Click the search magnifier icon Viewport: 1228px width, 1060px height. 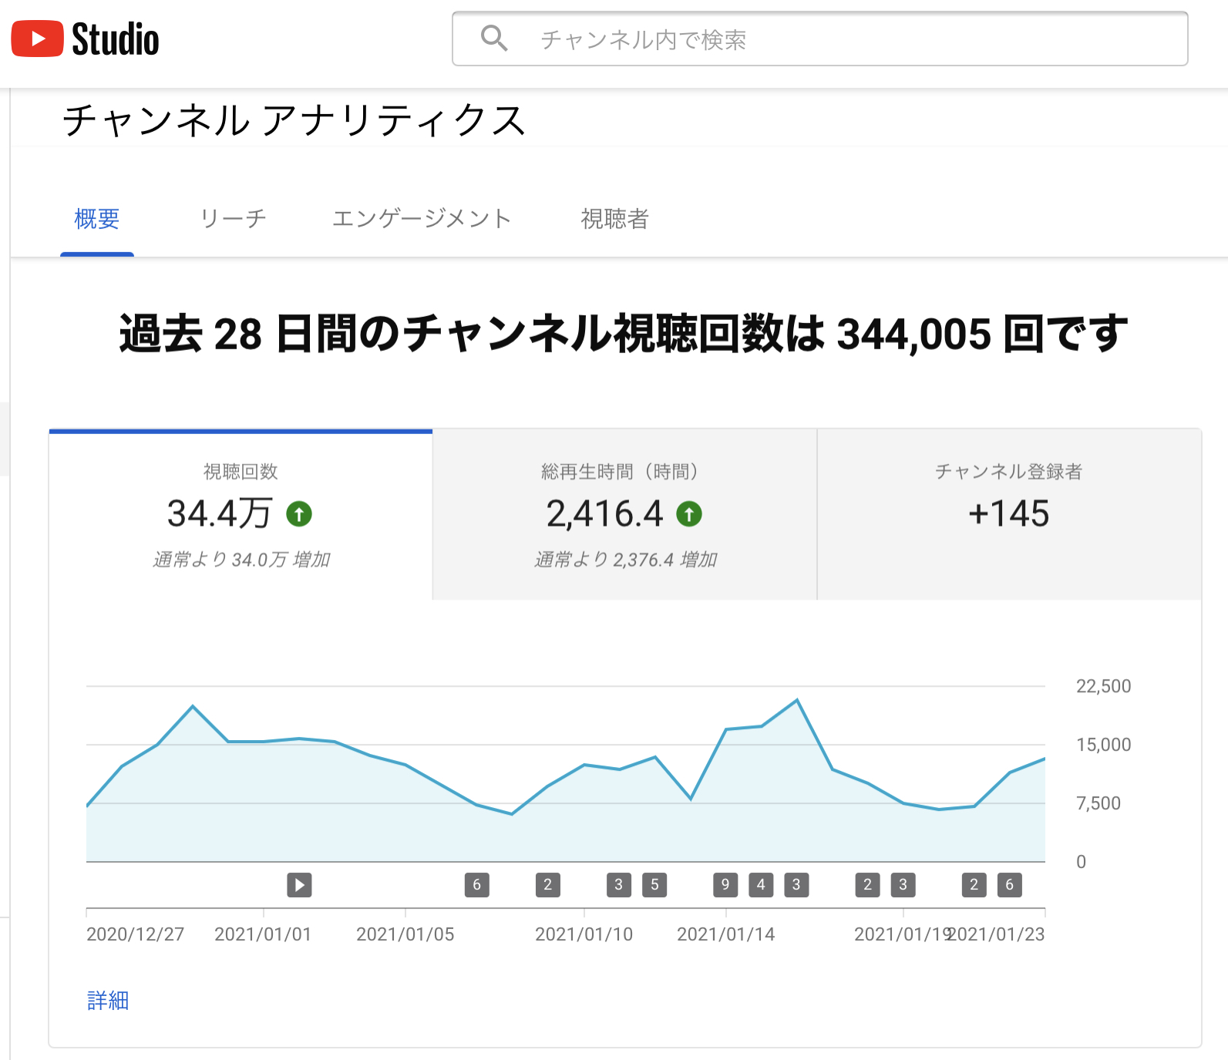(494, 38)
